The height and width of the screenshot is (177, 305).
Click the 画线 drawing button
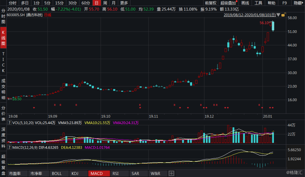[x=245, y=3]
